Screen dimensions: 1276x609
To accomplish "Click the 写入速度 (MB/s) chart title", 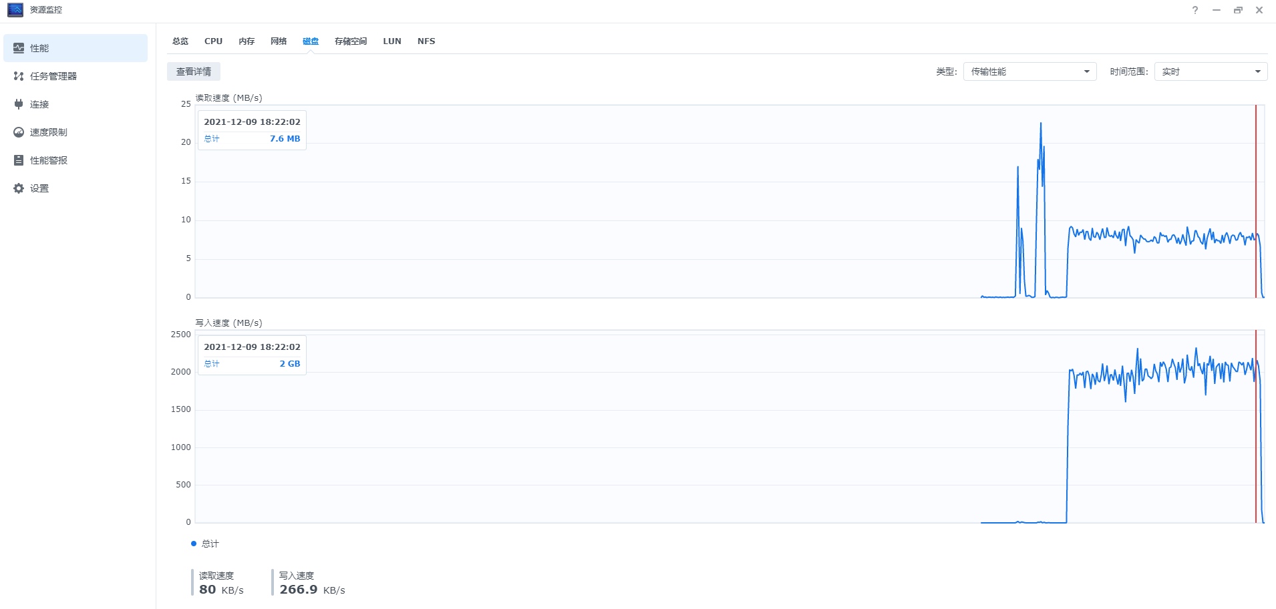I will pyautogui.click(x=228, y=323).
